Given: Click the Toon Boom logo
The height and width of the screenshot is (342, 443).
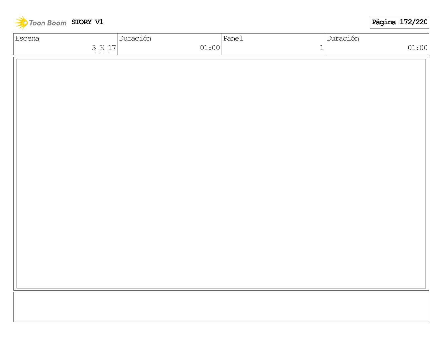Looking at the screenshot, I should point(41,23).
